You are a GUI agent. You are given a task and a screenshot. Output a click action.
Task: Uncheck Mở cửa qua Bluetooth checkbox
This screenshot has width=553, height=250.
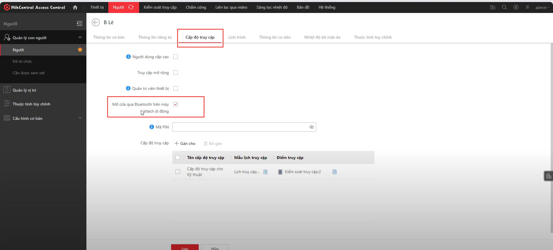tap(176, 104)
